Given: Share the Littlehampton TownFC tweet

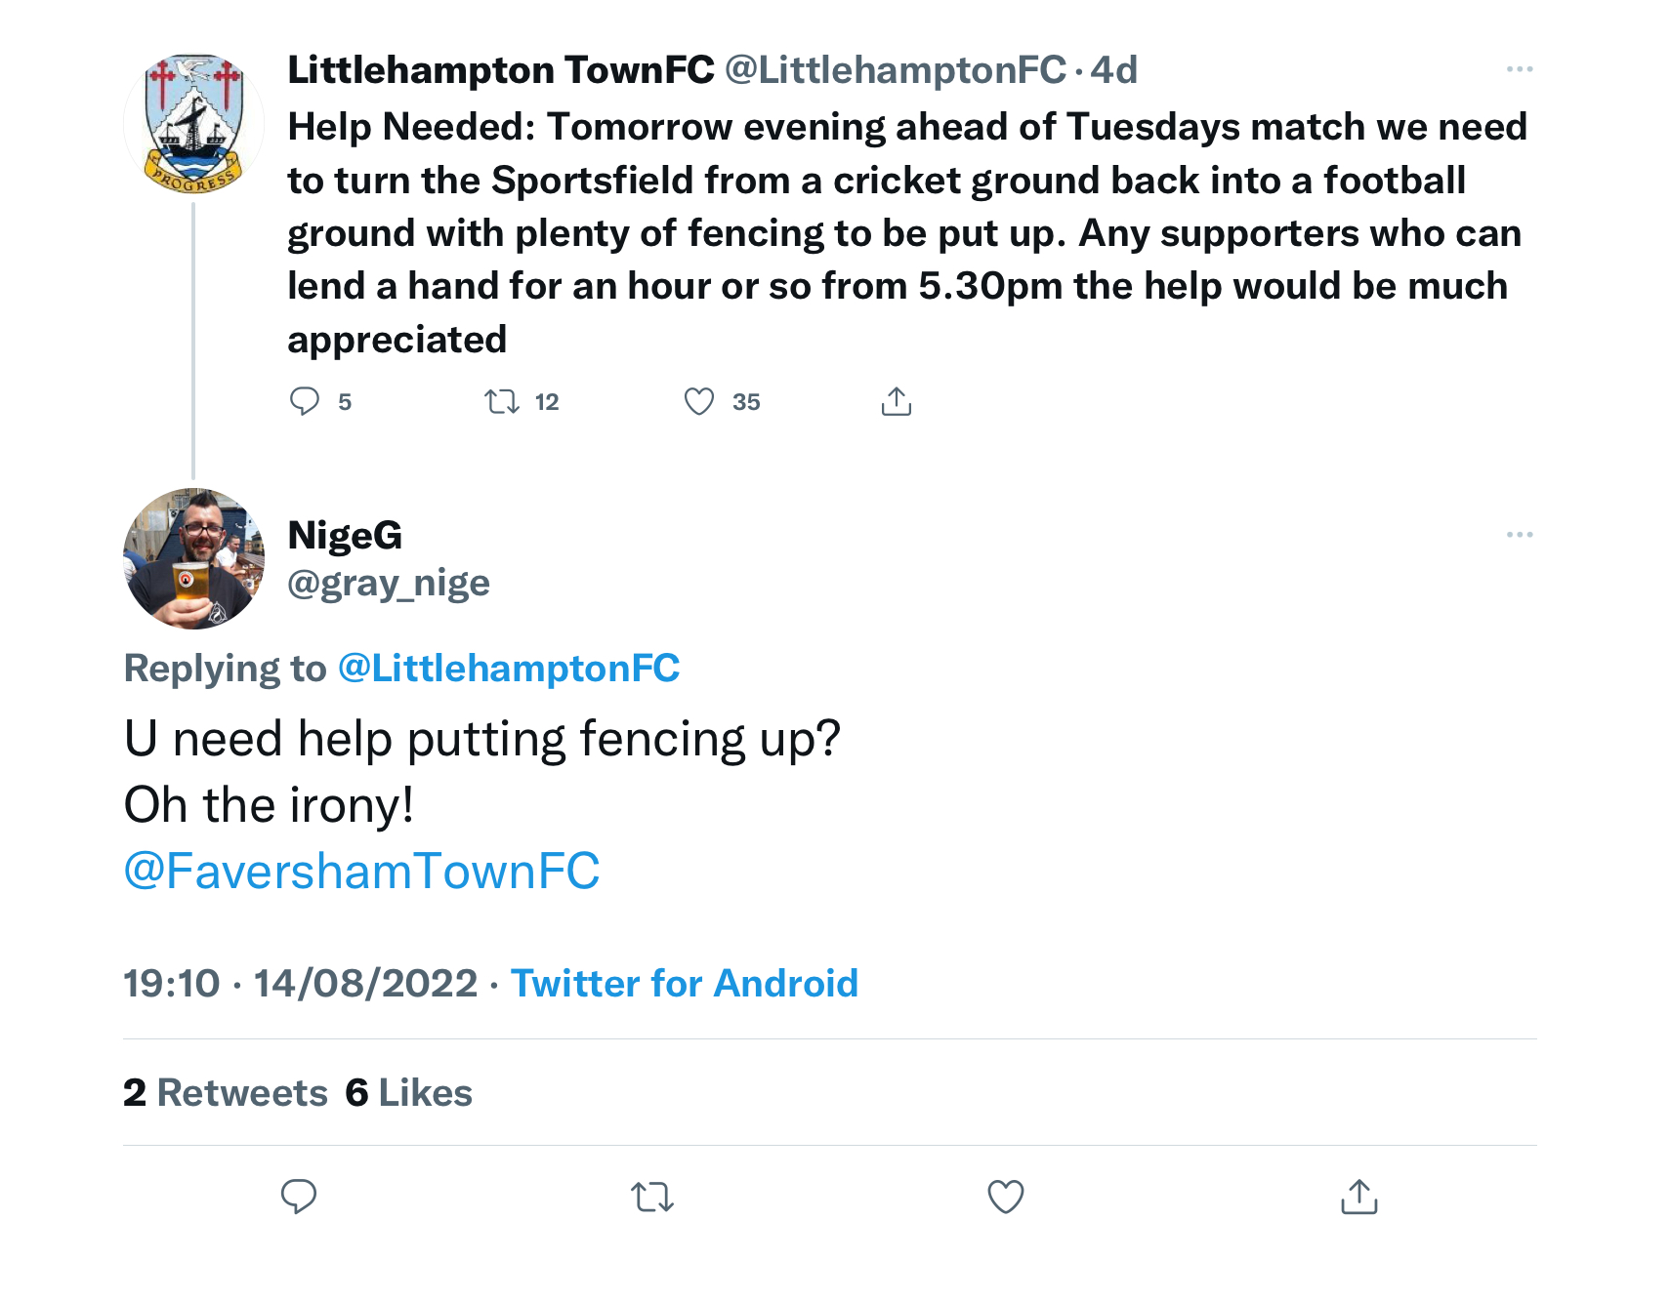Looking at the screenshot, I should coord(897,401).
